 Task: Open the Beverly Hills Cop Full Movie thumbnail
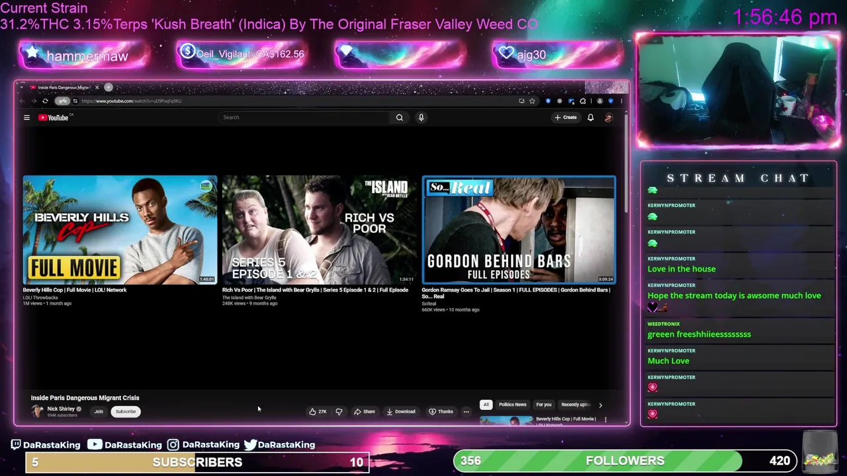pyautogui.click(x=120, y=229)
